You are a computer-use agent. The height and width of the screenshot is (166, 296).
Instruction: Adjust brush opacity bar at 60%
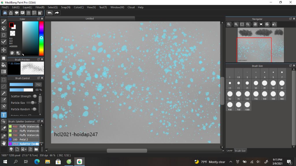(21, 90)
